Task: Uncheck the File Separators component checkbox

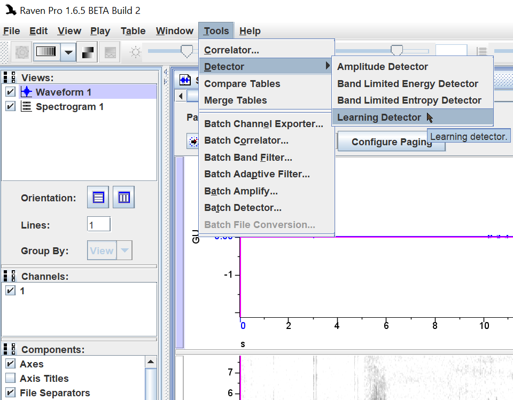Action: click(11, 393)
